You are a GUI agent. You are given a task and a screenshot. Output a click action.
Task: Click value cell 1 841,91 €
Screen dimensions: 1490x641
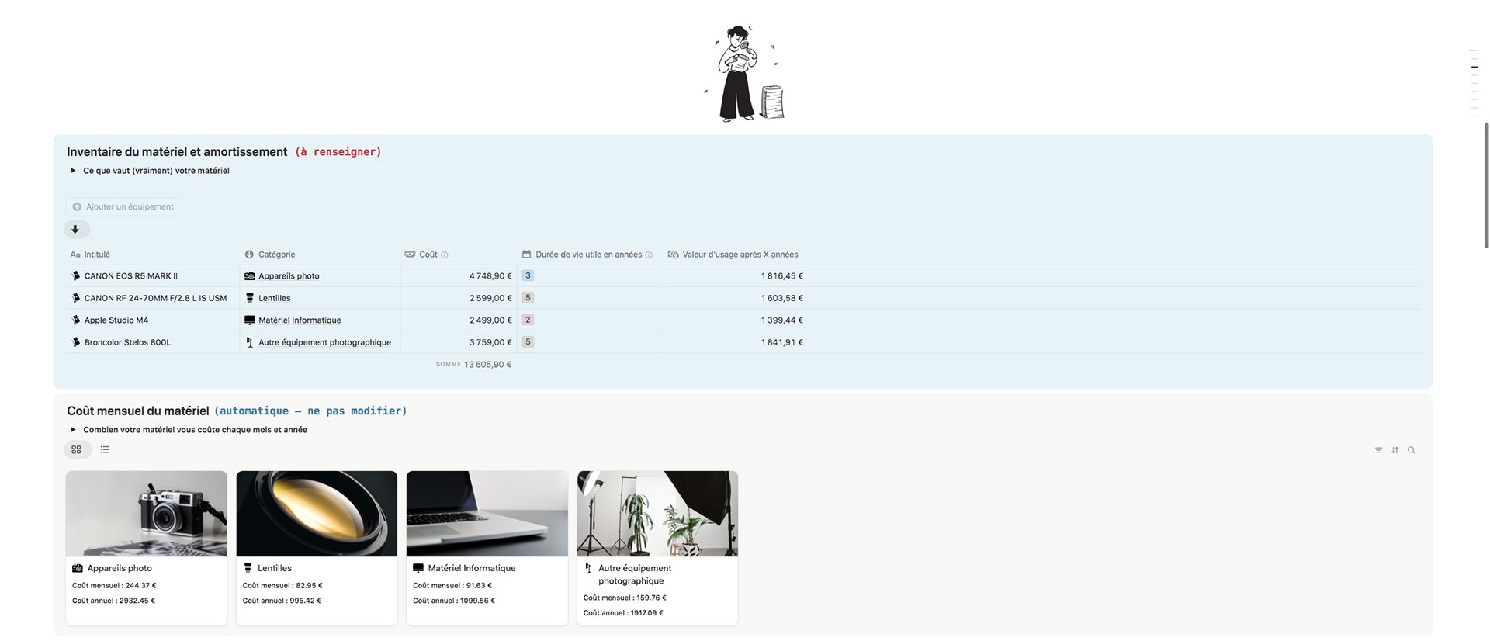(x=782, y=342)
